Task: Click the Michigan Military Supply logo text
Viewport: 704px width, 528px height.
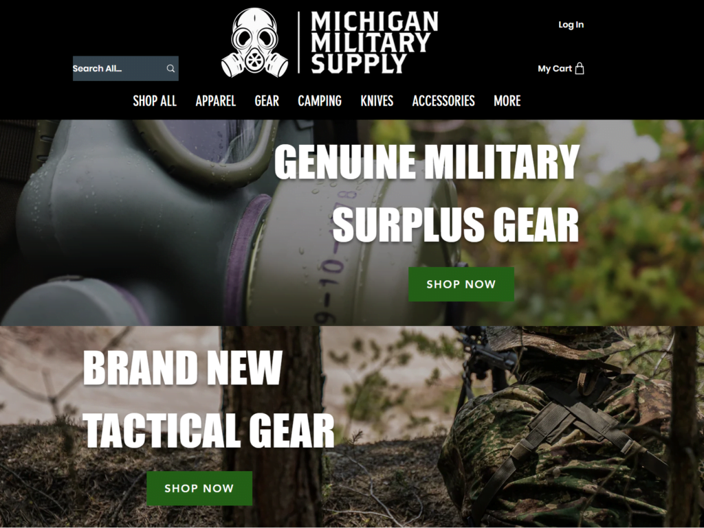Action: pyautogui.click(x=374, y=43)
